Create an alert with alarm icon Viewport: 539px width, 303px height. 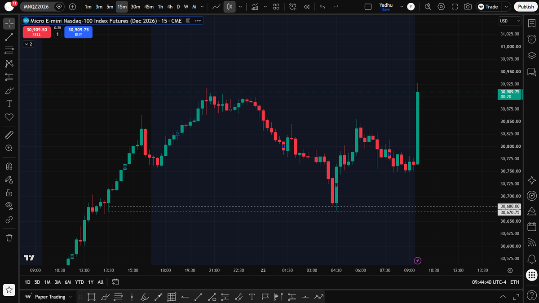click(293, 7)
